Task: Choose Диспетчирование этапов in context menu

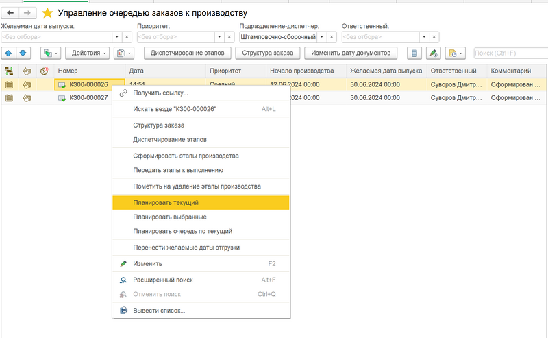Action: pyautogui.click(x=201, y=140)
